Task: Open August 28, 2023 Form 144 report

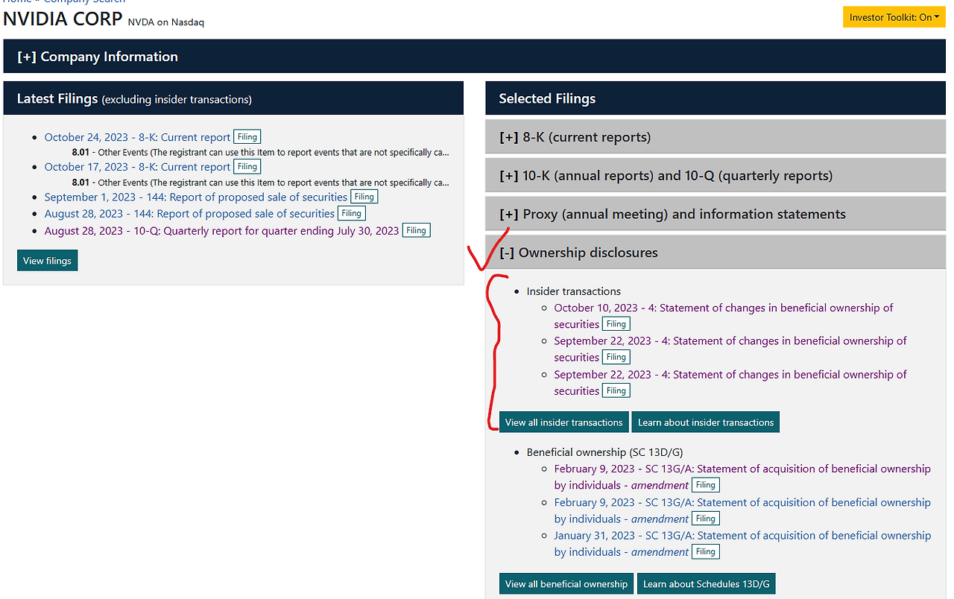Action: (x=189, y=214)
